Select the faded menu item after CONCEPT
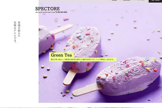 click(x=141, y=1)
